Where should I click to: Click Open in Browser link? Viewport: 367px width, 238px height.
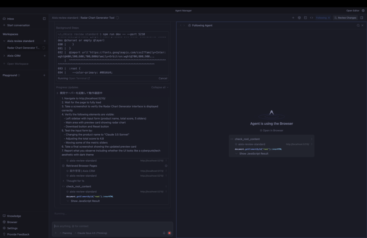tap(271, 130)
